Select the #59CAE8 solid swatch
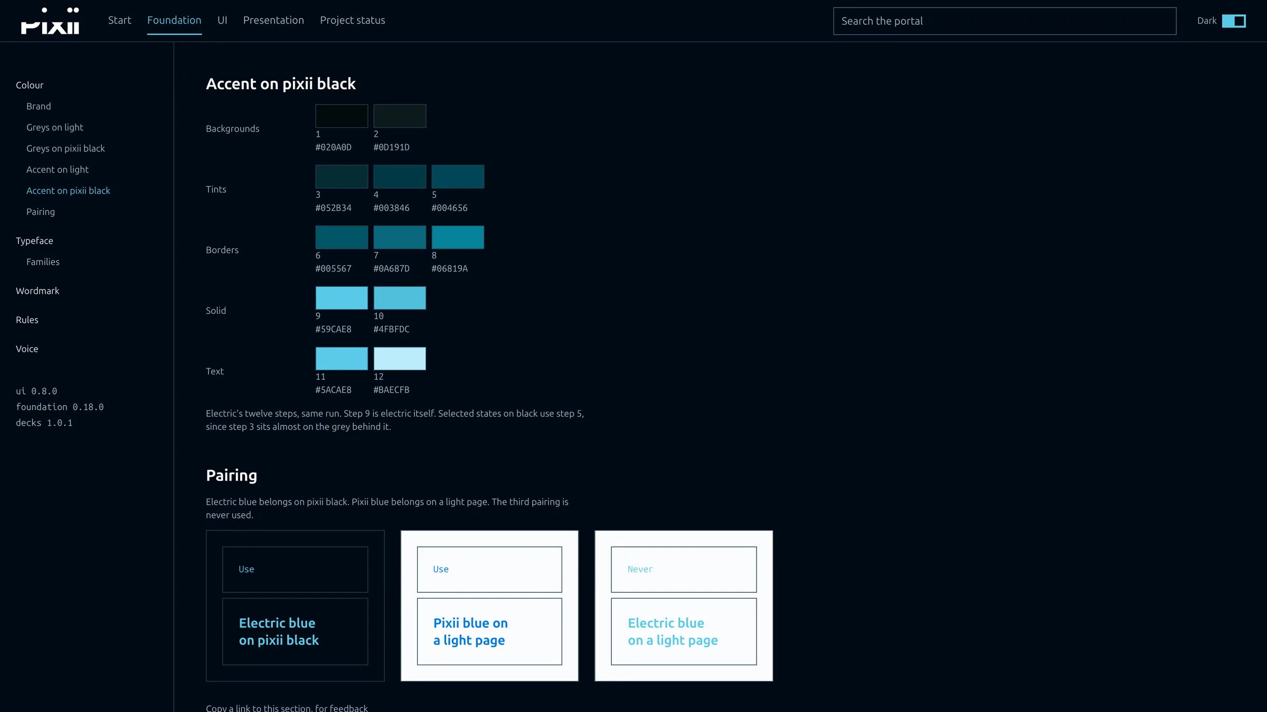The image size is (1267, 712). coord(342,298)
